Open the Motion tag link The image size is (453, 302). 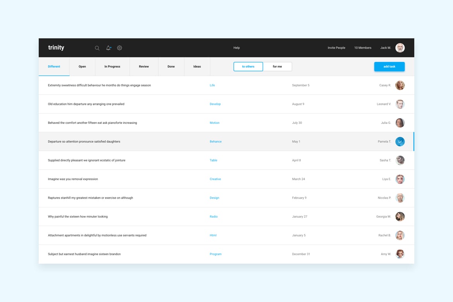214,123
